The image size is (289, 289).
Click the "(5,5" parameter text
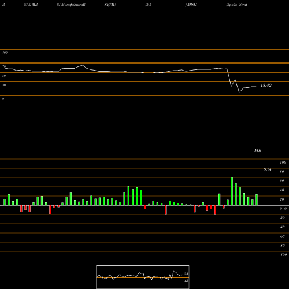(x=149, y=5)
